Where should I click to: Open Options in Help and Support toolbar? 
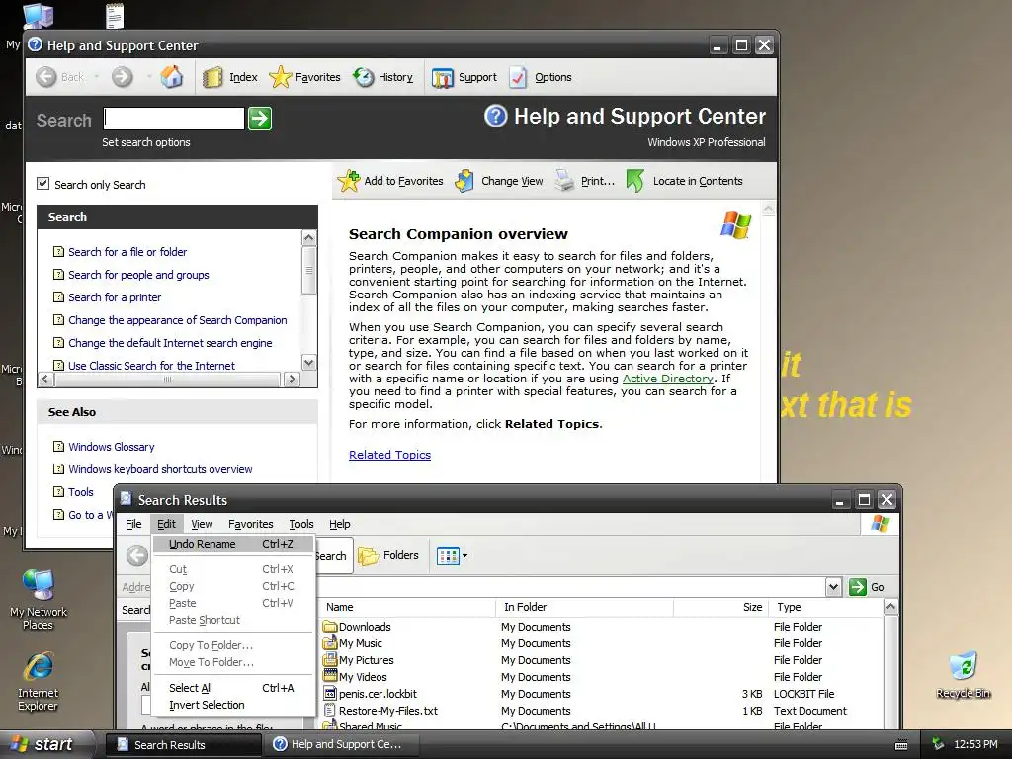(541, 77)
